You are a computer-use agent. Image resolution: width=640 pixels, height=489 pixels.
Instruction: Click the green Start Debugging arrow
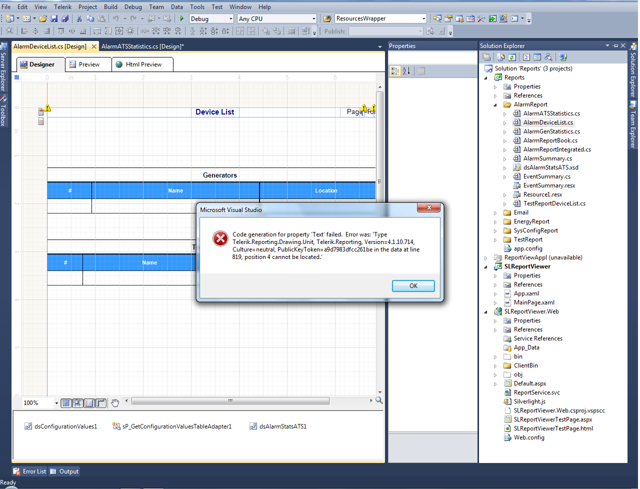[x=181, y=18]
